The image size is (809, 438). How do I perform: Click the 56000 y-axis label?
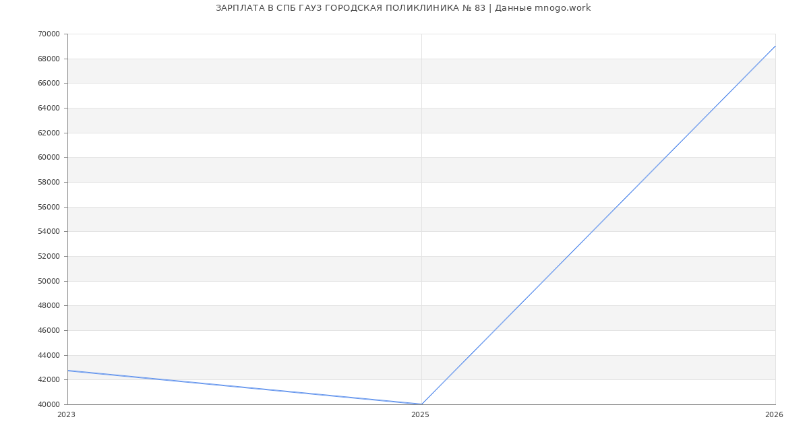coord(49,207)
